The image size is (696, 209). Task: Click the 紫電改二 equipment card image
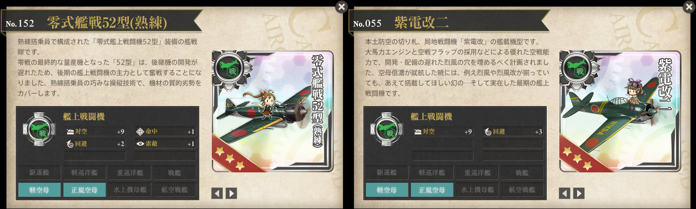pos(620,111)
